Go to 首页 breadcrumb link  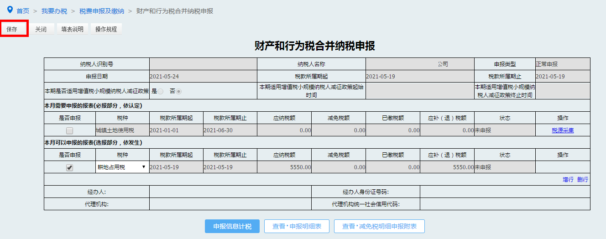click(x=23, y=10)
